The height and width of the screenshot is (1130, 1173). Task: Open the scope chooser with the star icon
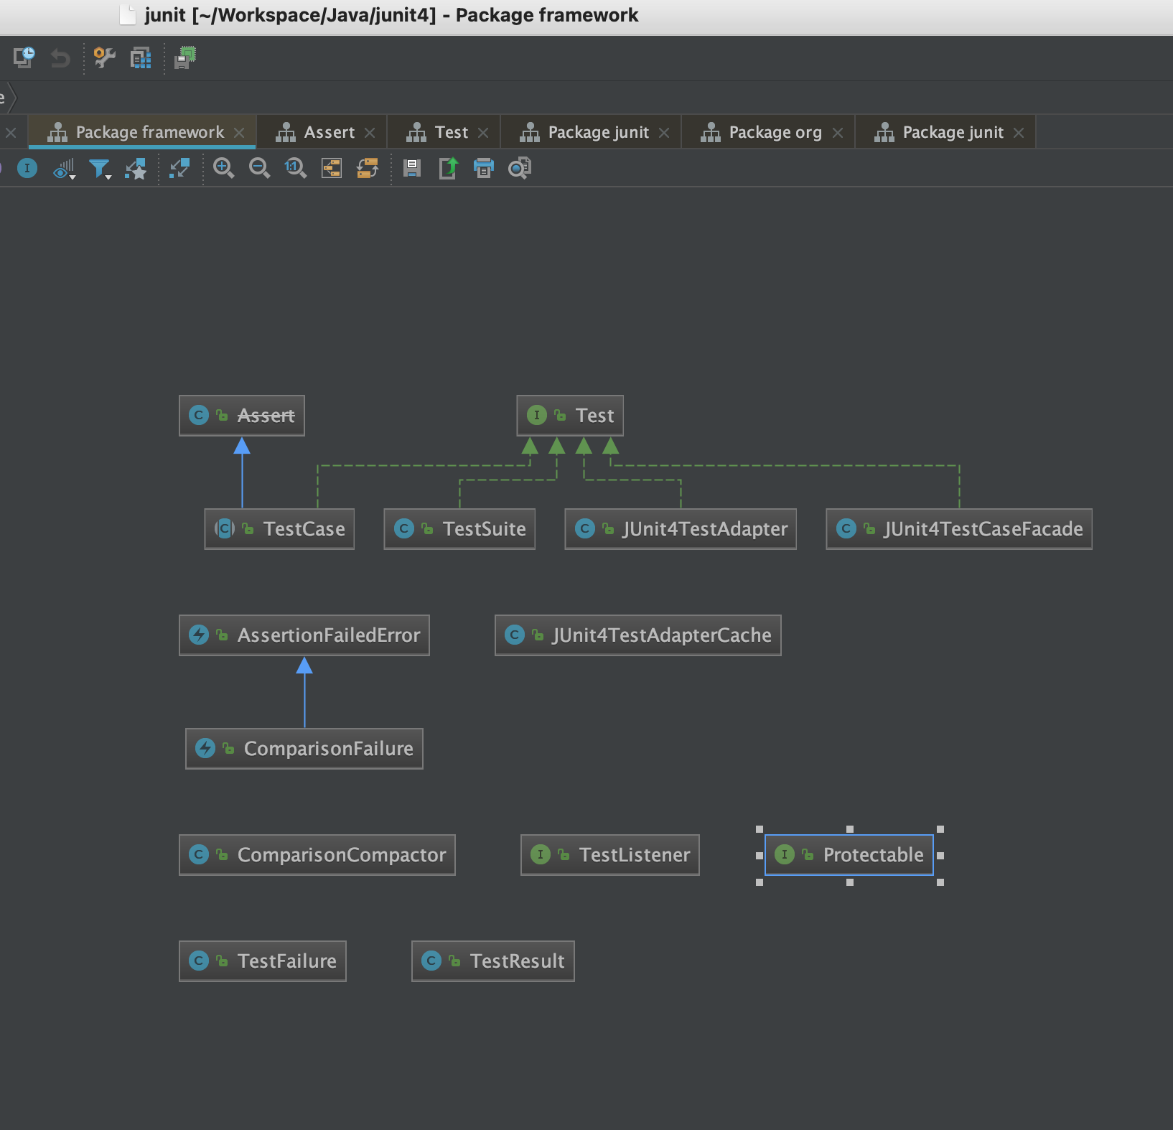[x=136, y=169]
